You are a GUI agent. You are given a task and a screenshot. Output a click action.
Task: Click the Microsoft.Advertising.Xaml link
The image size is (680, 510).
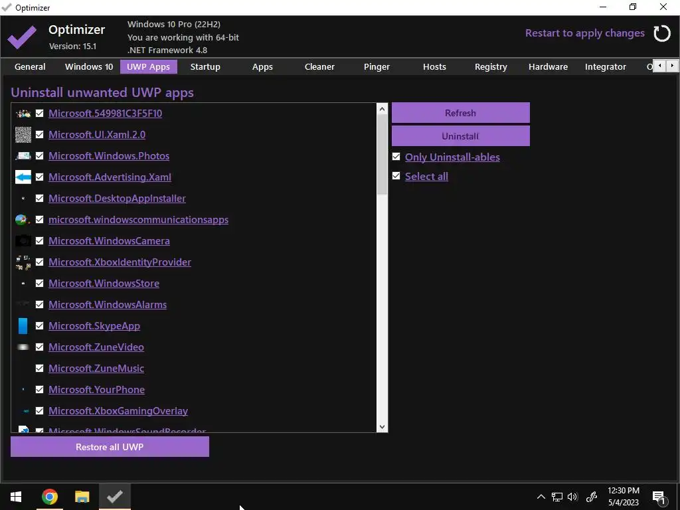110,177
